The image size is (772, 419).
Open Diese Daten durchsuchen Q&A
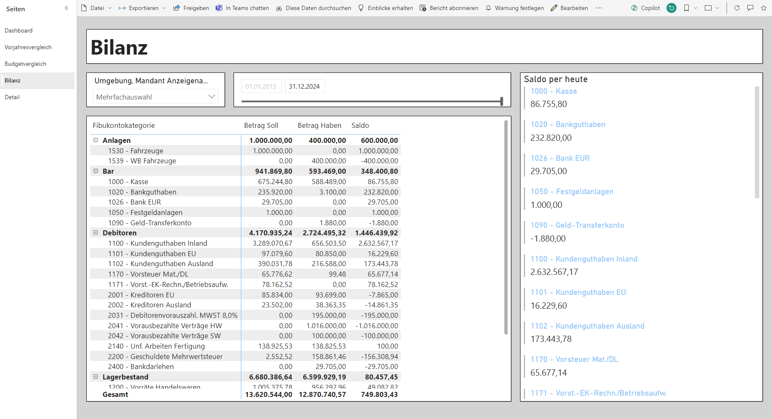click(278, 8)
